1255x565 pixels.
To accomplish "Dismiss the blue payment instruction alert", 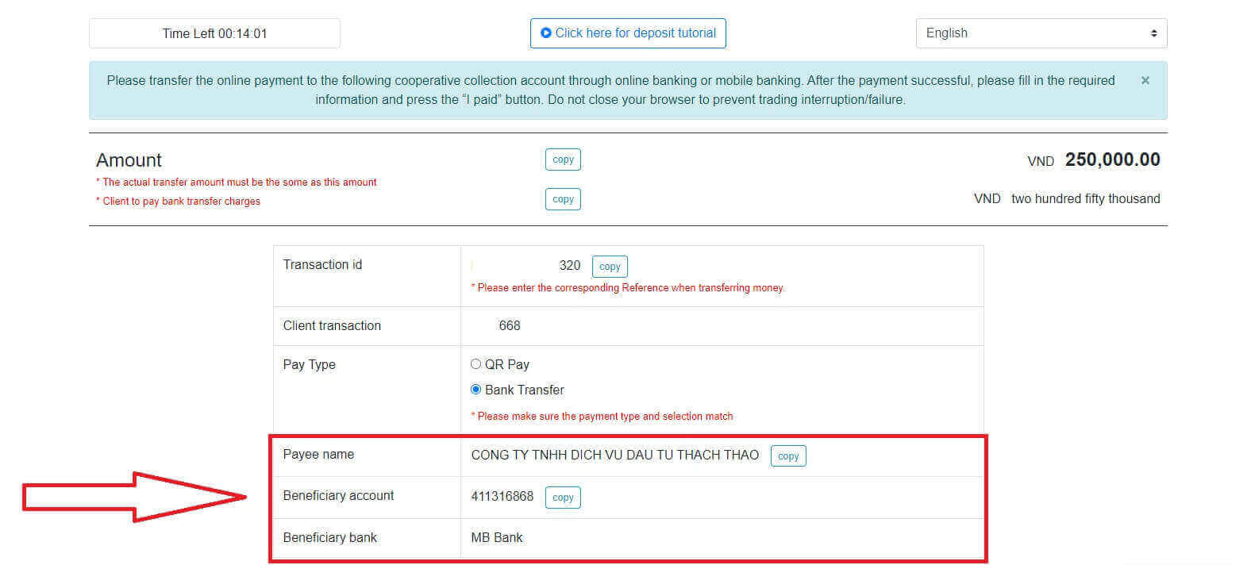I will pyautogui.click(x=1145, y=80).
